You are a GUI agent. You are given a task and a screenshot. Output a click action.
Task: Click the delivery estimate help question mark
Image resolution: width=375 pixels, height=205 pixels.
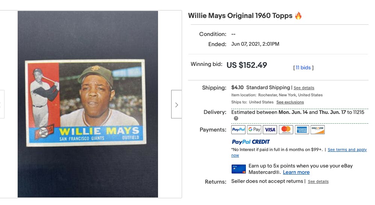(x=236, y=118)
